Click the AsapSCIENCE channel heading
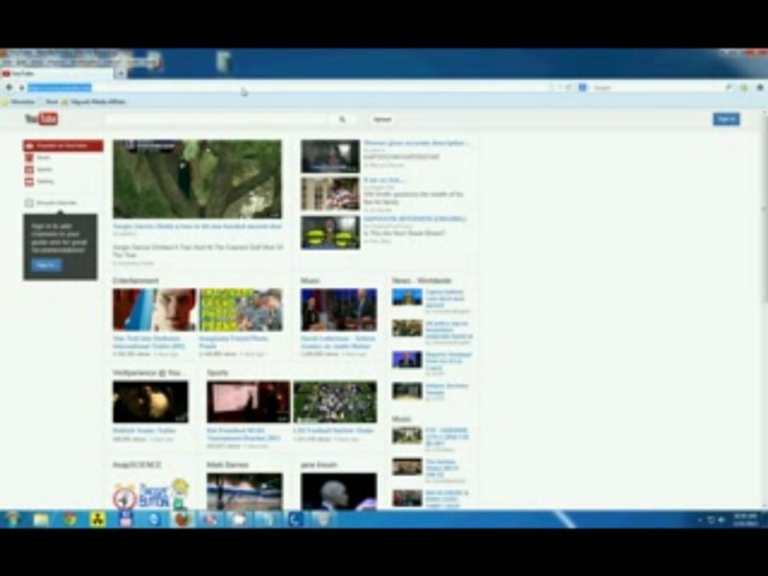 (x=137, y=465)
